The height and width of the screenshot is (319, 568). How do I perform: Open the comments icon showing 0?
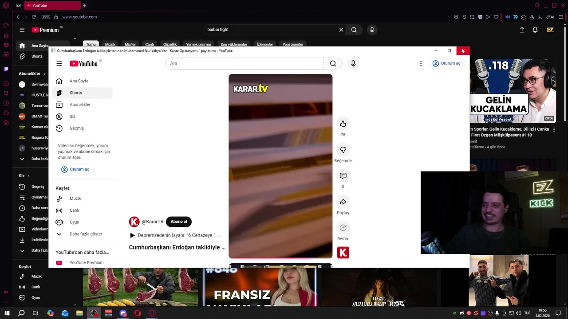pos(343,176)
